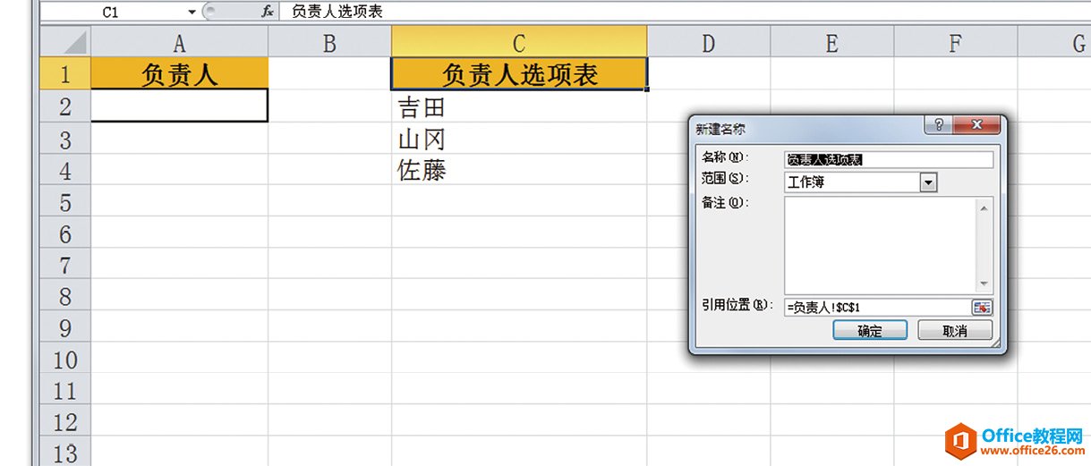Viewport: 1091px width, 466px height.
Task: Select column E header
Action: [832, 41]
